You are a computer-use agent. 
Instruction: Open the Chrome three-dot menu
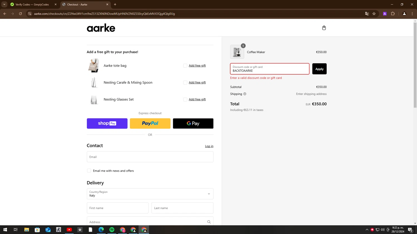tap(412, 14)
